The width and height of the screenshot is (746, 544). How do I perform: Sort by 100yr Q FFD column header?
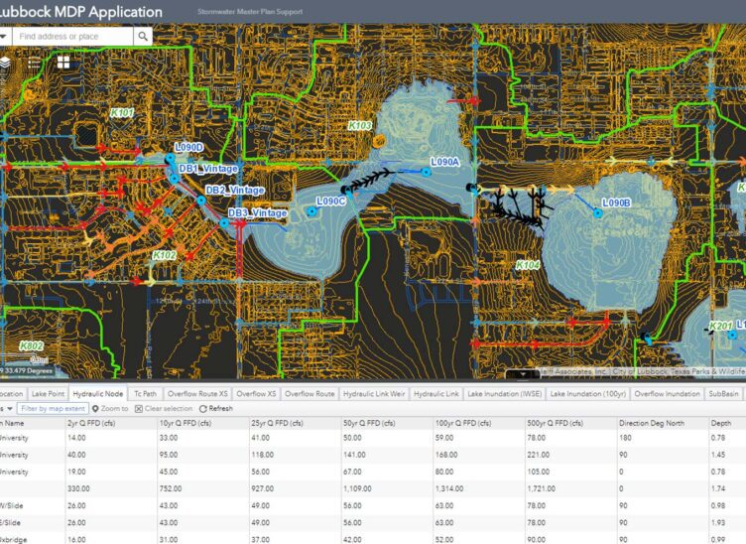coord(472,423)
